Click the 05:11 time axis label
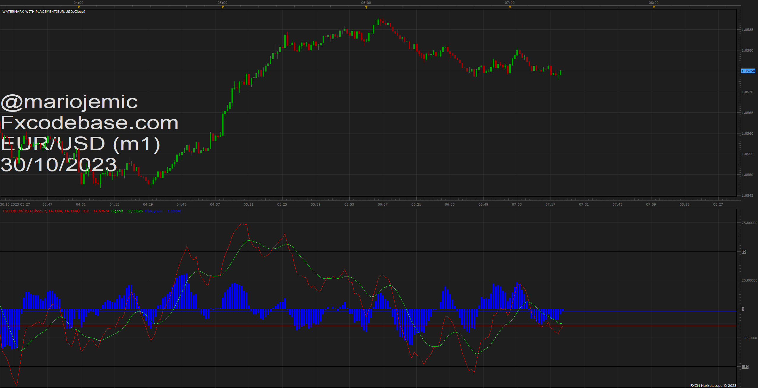 pos(248,204)
